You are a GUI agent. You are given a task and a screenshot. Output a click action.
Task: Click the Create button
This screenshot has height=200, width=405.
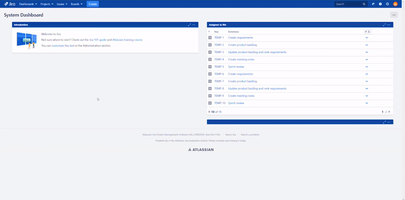point(93,4)
